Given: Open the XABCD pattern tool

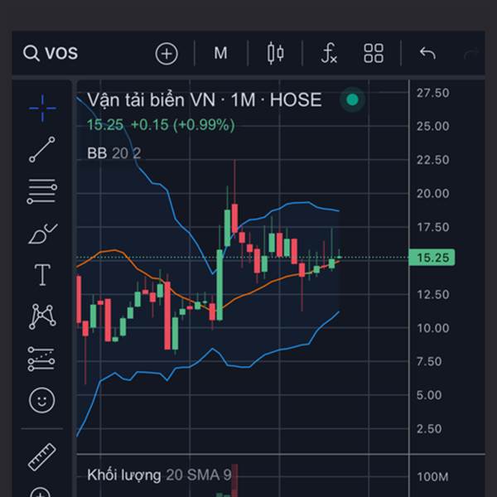Looking at the screenshot, I should (42, 316).
